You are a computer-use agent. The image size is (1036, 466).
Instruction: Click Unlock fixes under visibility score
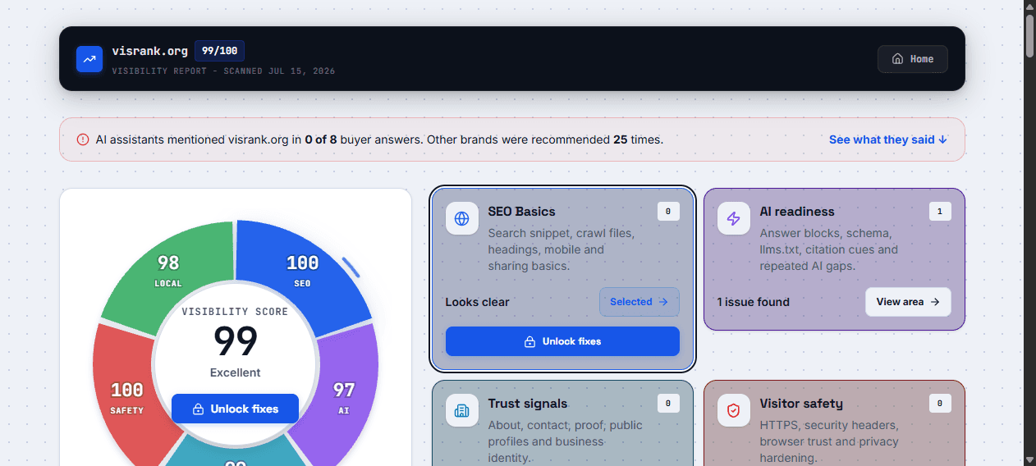tap(235, 409)
